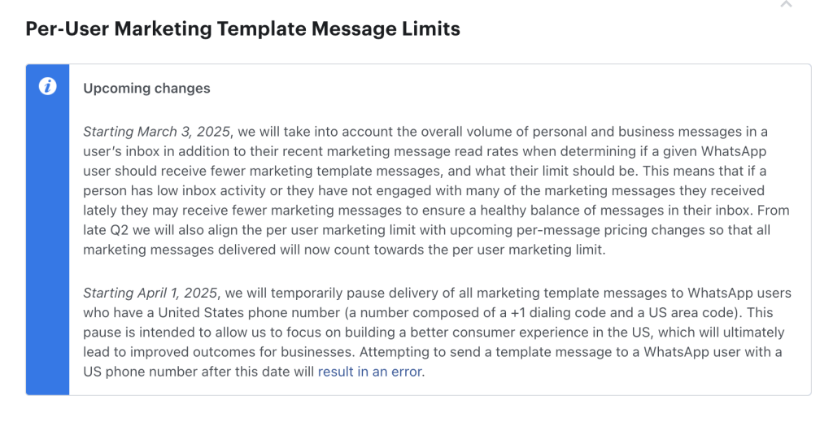Click the italic "Starting March 3, 2025" text
Viewport: 833px width, 422px height.
(157, 132)
